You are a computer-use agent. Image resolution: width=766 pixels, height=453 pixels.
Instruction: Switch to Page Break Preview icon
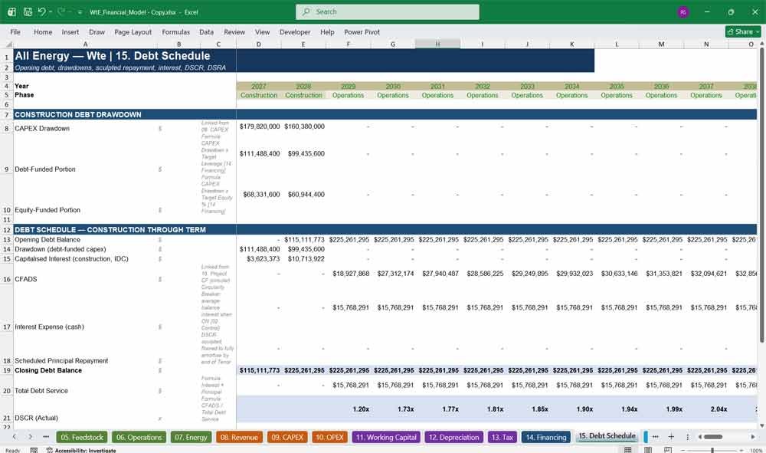pyautogui.click(x=668, y=450)
